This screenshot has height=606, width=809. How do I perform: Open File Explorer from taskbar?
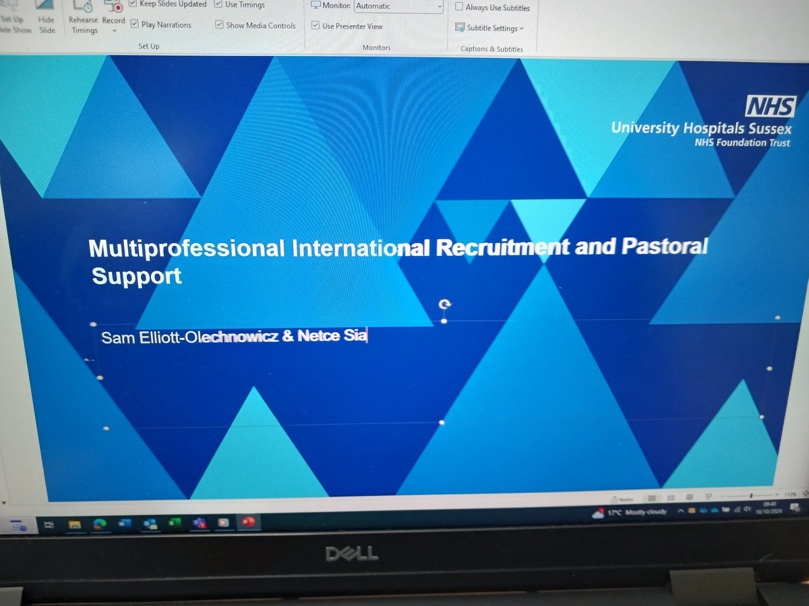click(75, 525)
